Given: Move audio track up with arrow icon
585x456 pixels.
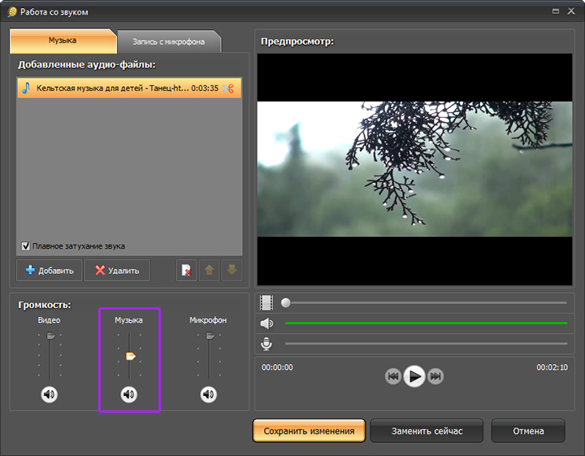Looking at the screenshot, I should click(x=210, y=270).
